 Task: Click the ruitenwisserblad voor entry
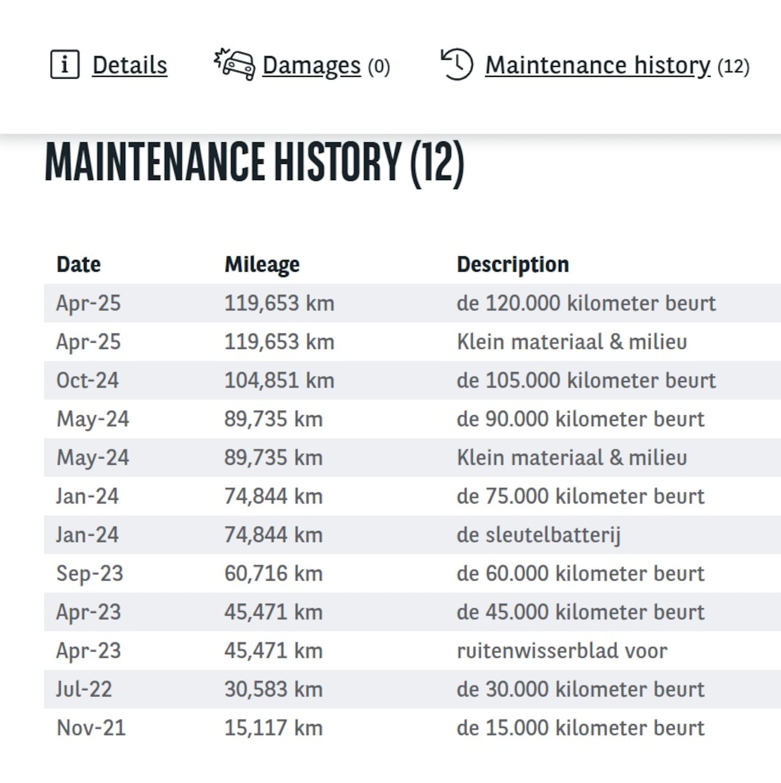click(x=561, y=651)
